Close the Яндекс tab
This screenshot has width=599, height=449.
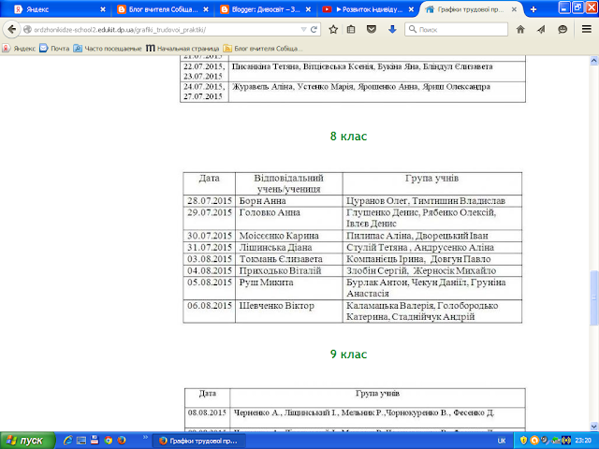click(x=103, y=9)
